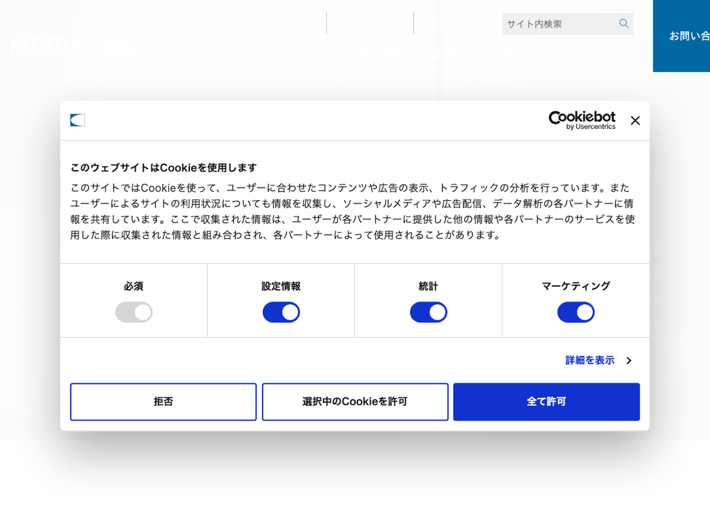Close the cookie consent dialog with X
This screenshot has width=710, height=532.
[635, 121]
